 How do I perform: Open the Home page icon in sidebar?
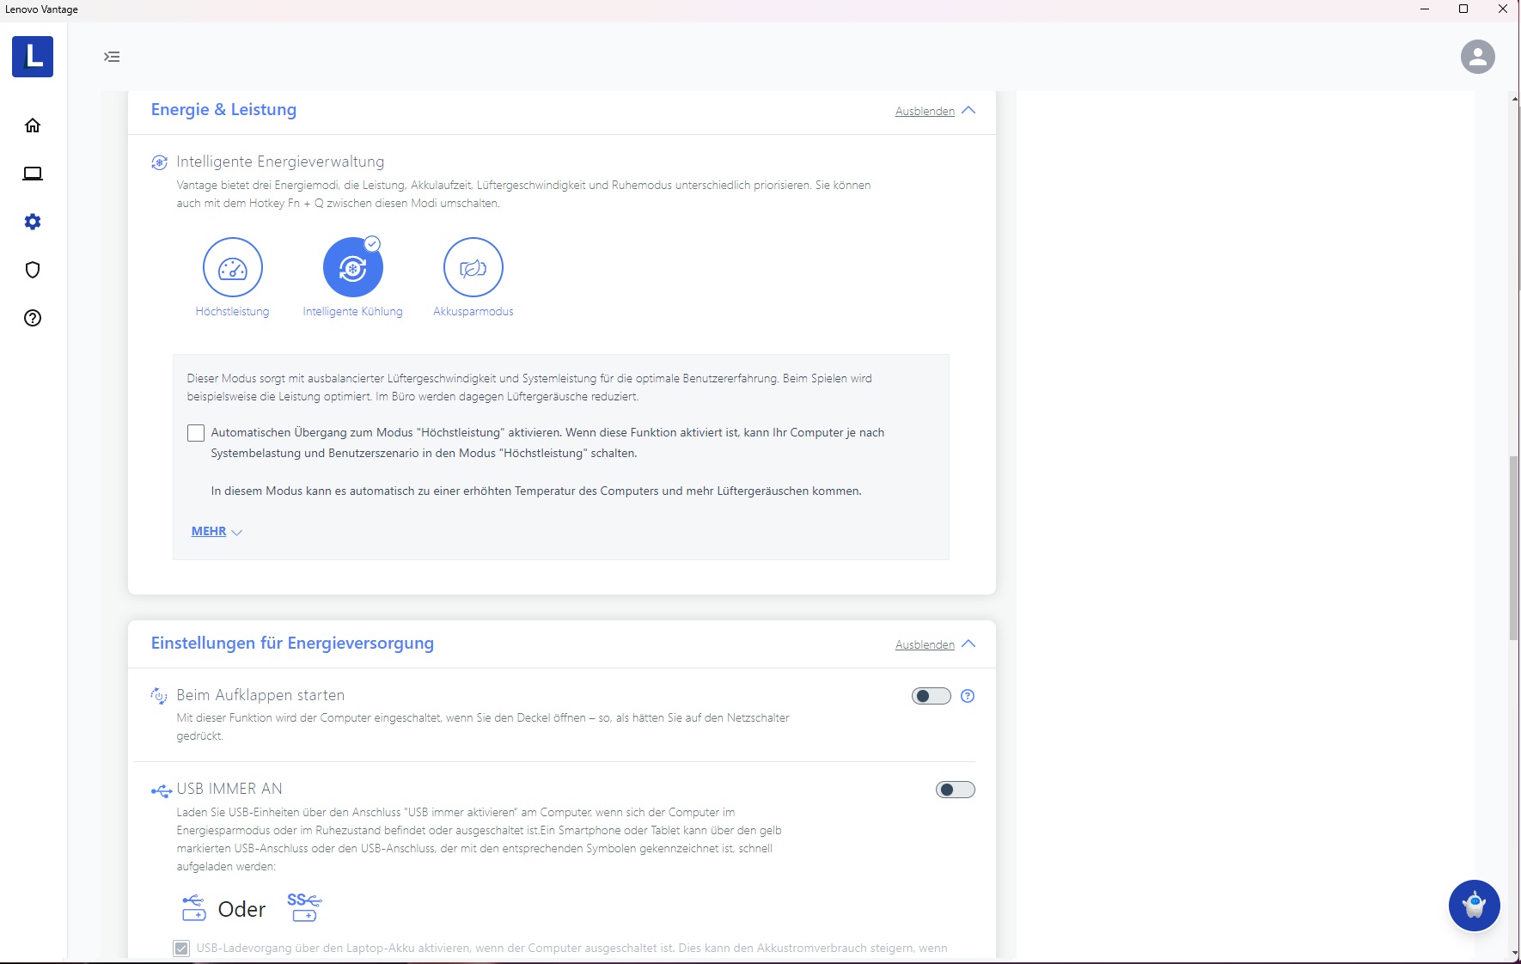[x=33, y=125]
